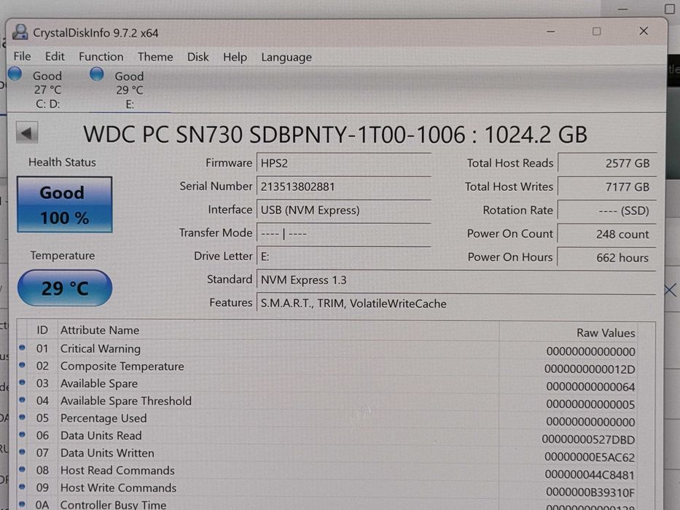Click the Total Host Writes value 7177 GB
The height and width of the screenshot is (510, 680).
point(606,187)
